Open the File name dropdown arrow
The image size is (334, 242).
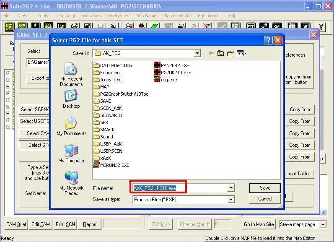(x=231, y=188)
